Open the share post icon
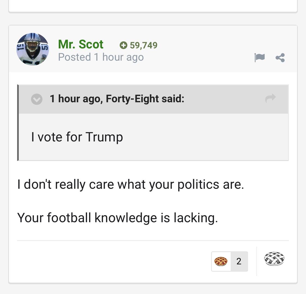306x294 pixels. [280, 58]
